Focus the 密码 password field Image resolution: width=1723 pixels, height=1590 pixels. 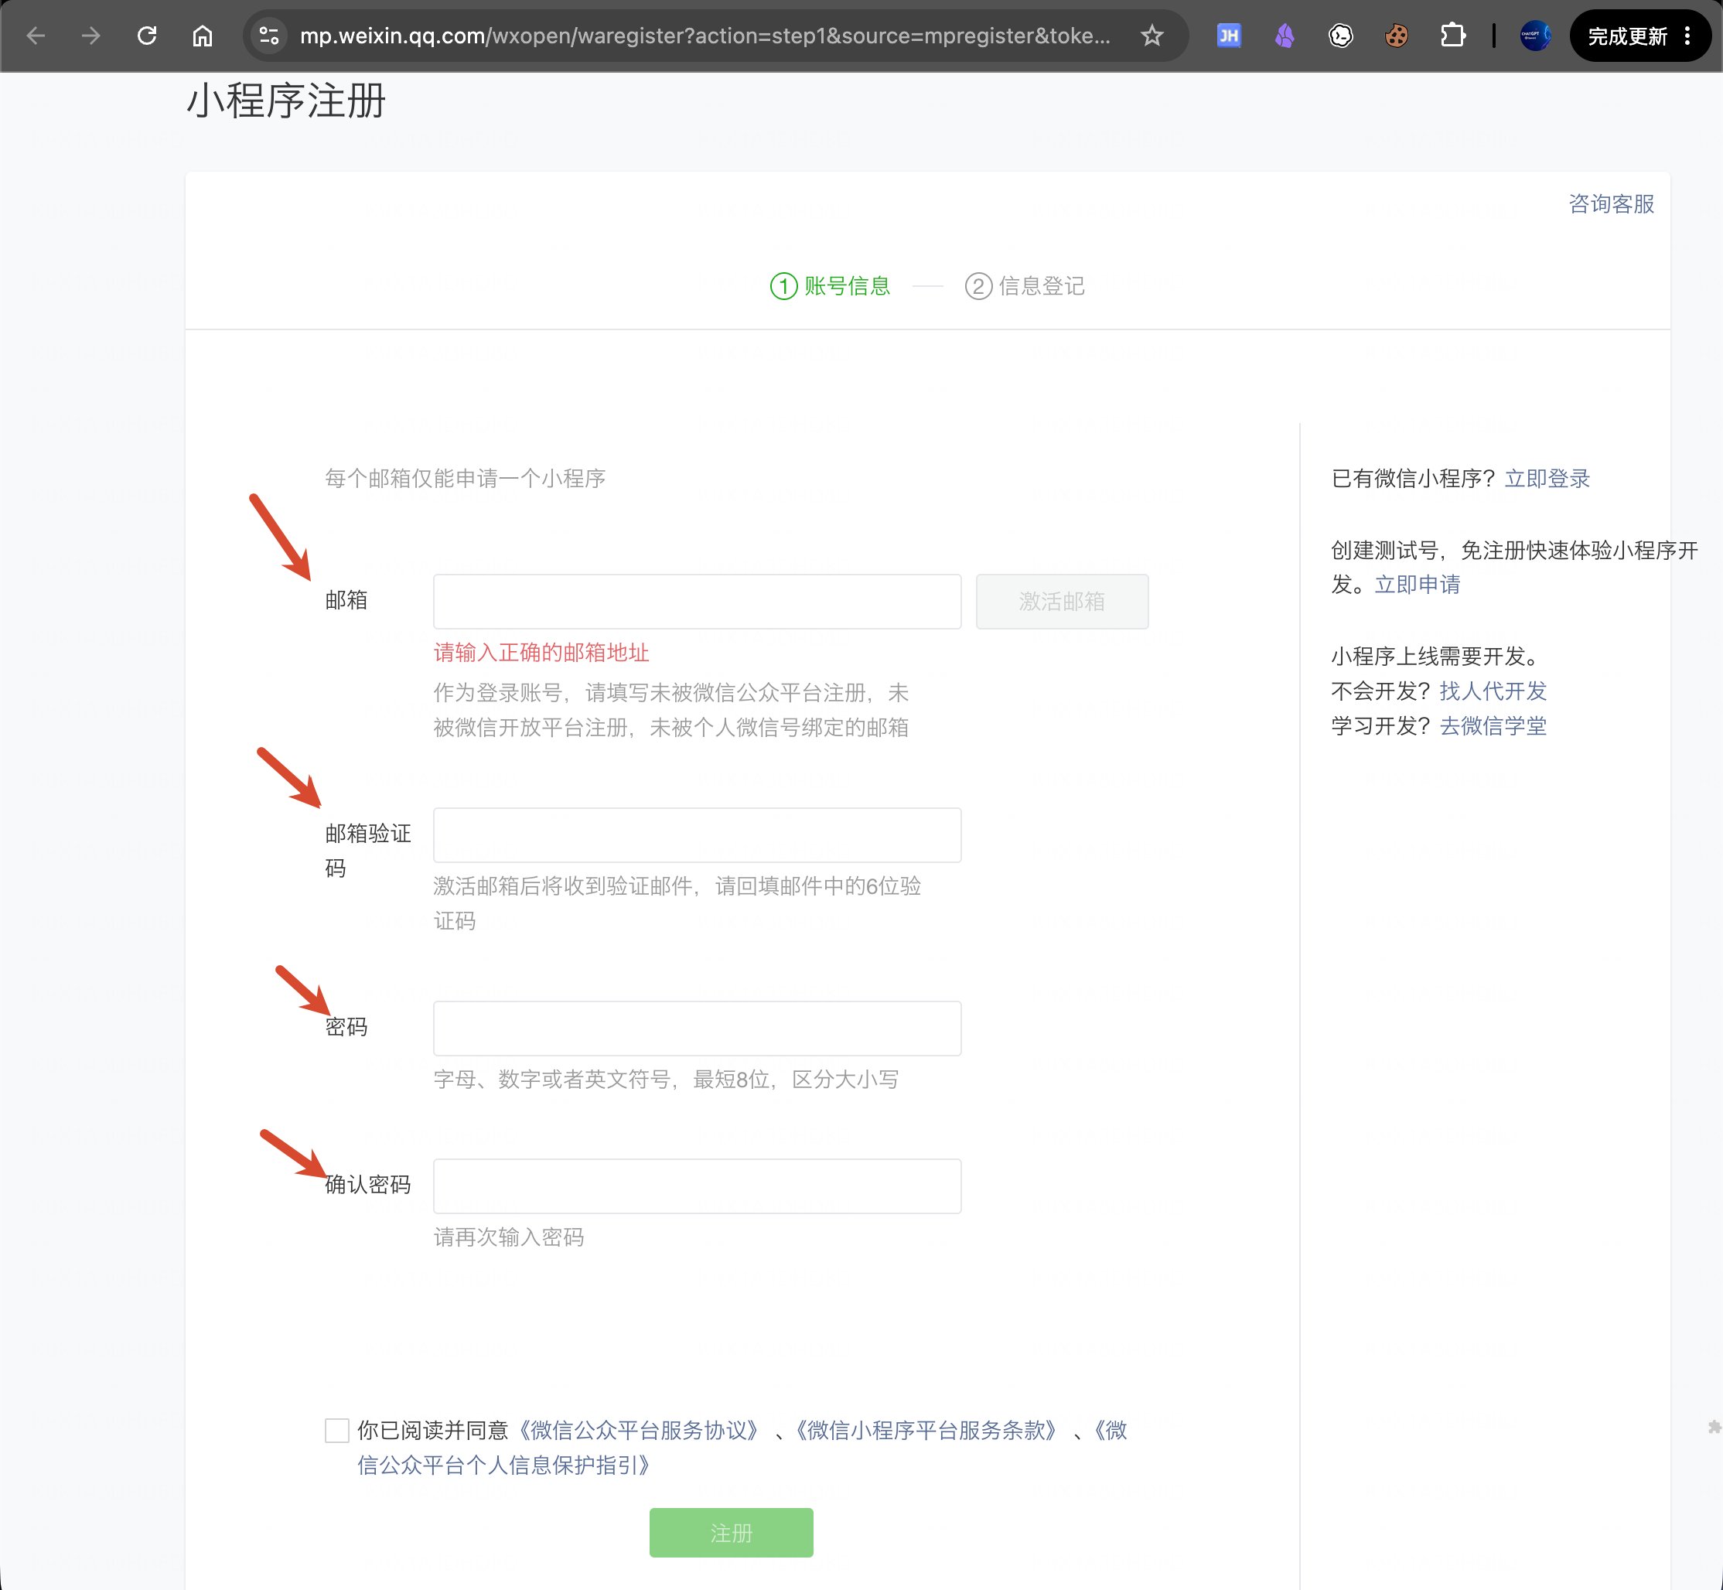[697, 1029]
